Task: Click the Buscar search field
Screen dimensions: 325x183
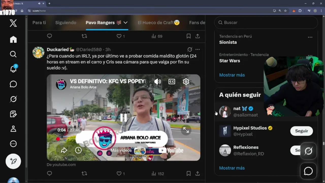Action: coord(266,23)
